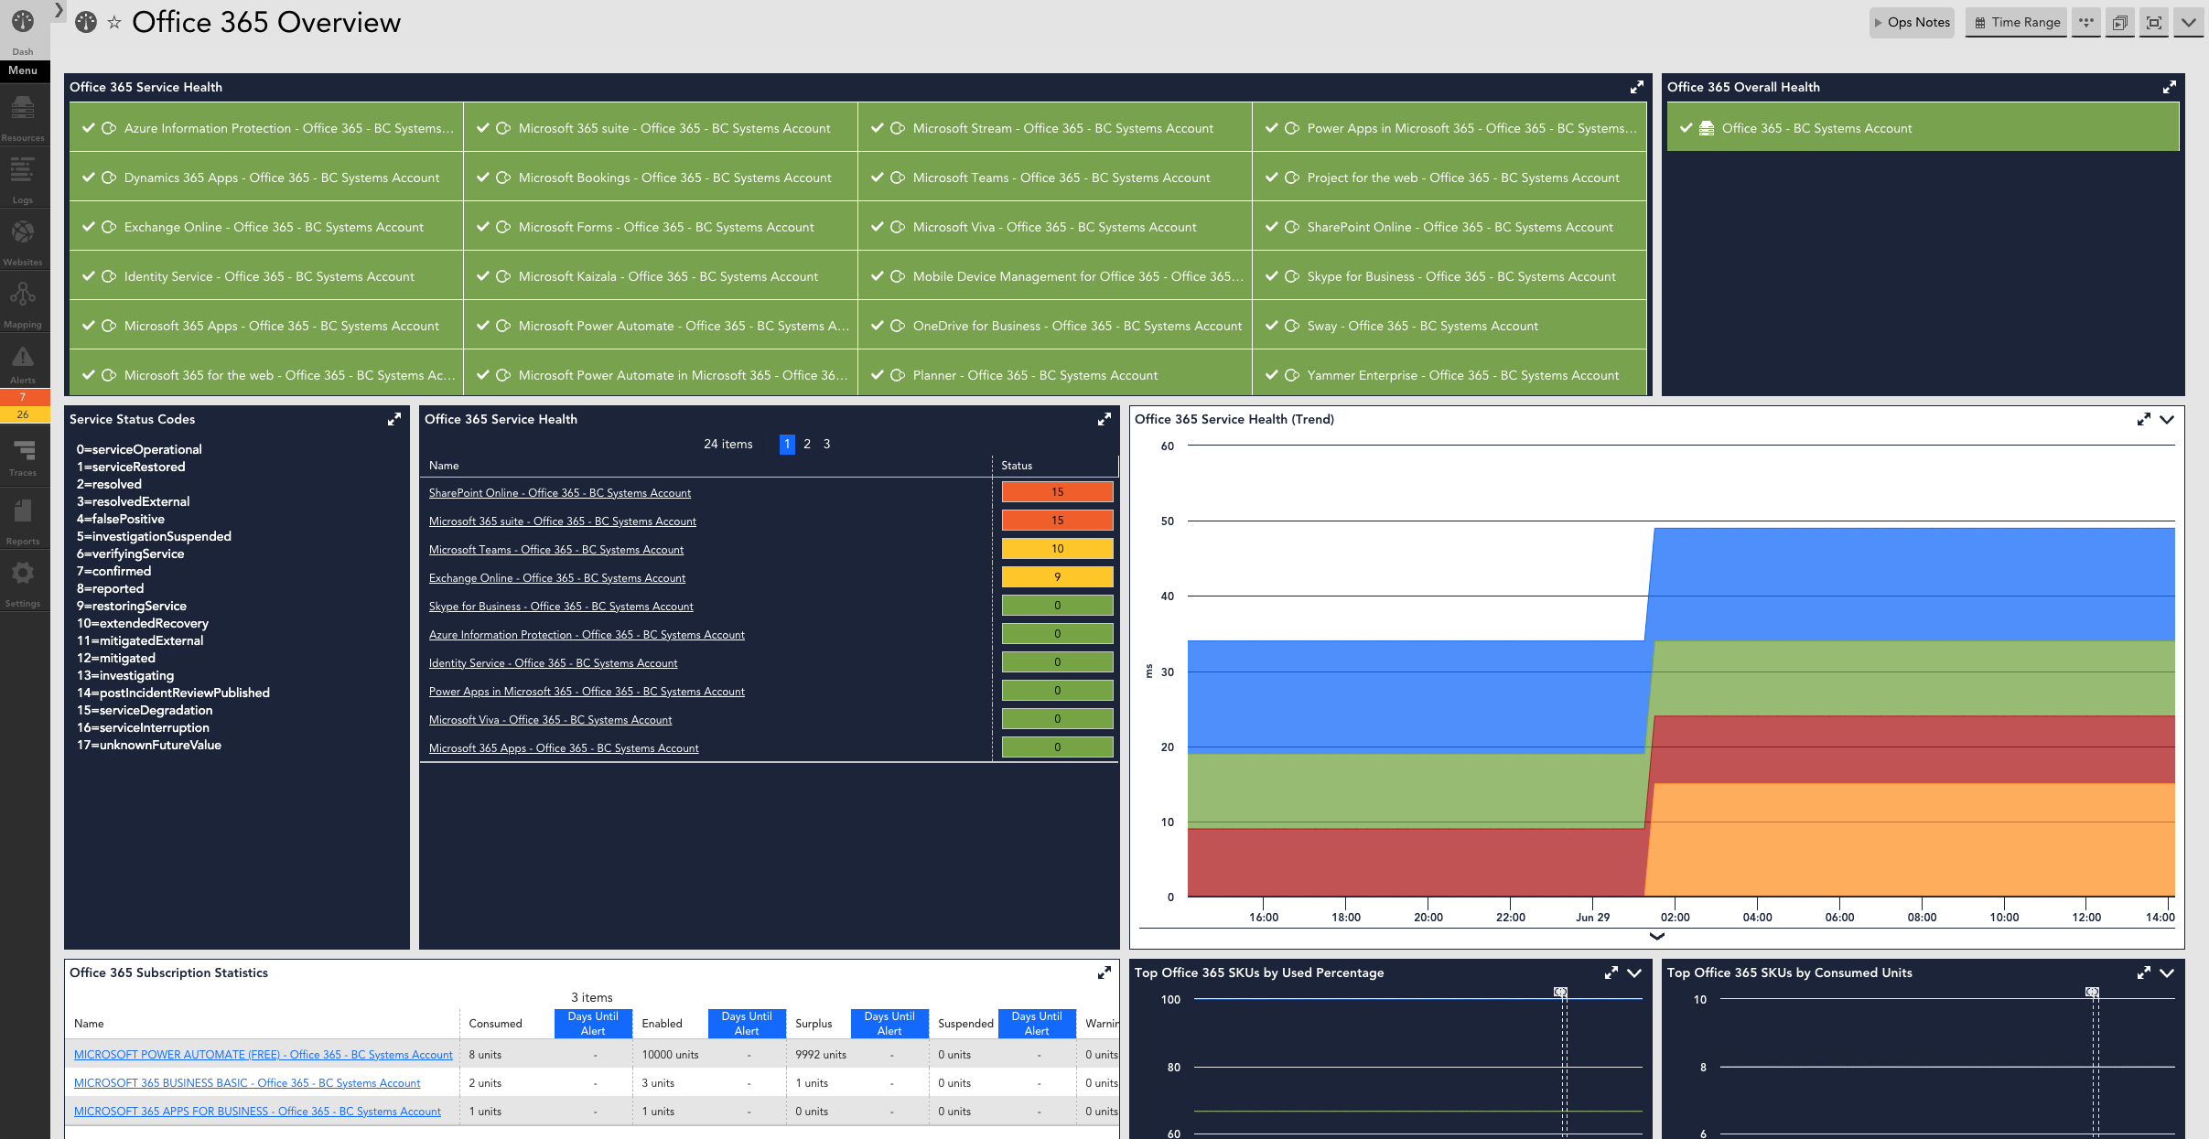Screen dimensions: 2209x1139
Task: Open Mapping in the left sidebar
Action: click(x=23, y=305)
